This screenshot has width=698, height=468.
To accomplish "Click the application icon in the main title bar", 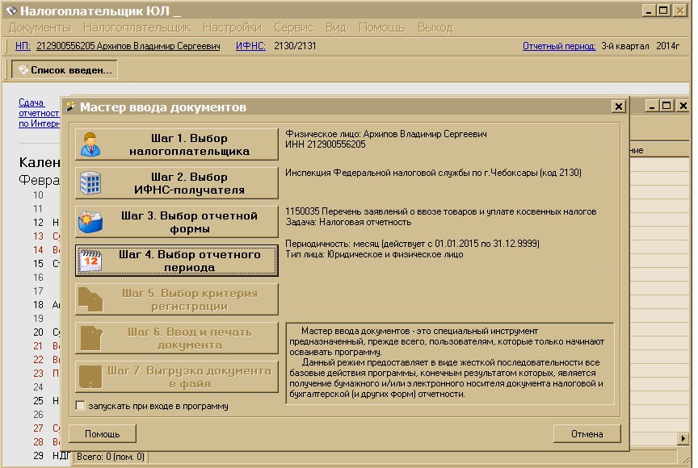I will [x=11, y=10].
